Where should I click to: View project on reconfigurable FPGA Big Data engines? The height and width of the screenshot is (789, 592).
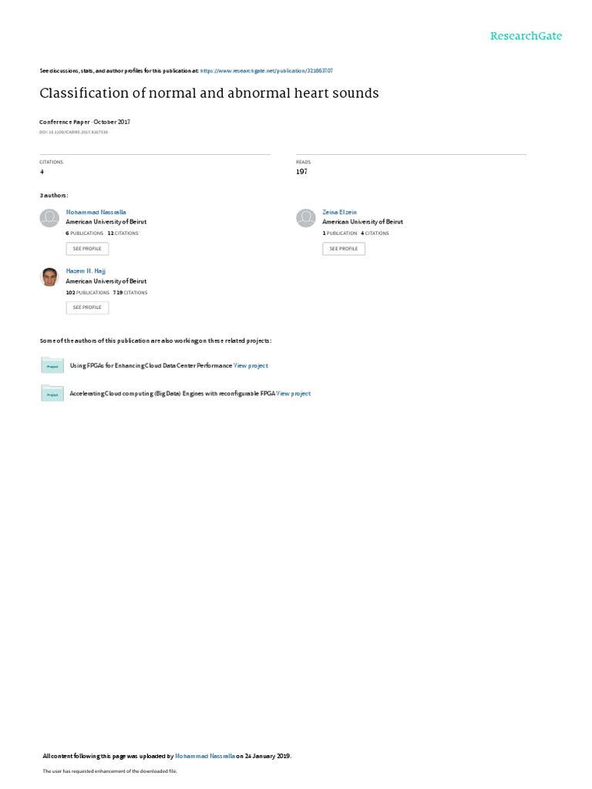pyautogui.click(x=294, y=394)
